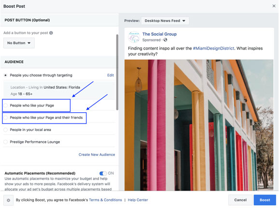Select People who like your Page

[5, 105]
